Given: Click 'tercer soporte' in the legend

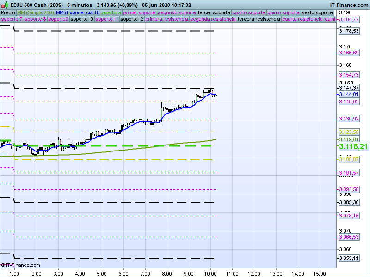Looking at the screenshot, I should click(x=214, y=12).
